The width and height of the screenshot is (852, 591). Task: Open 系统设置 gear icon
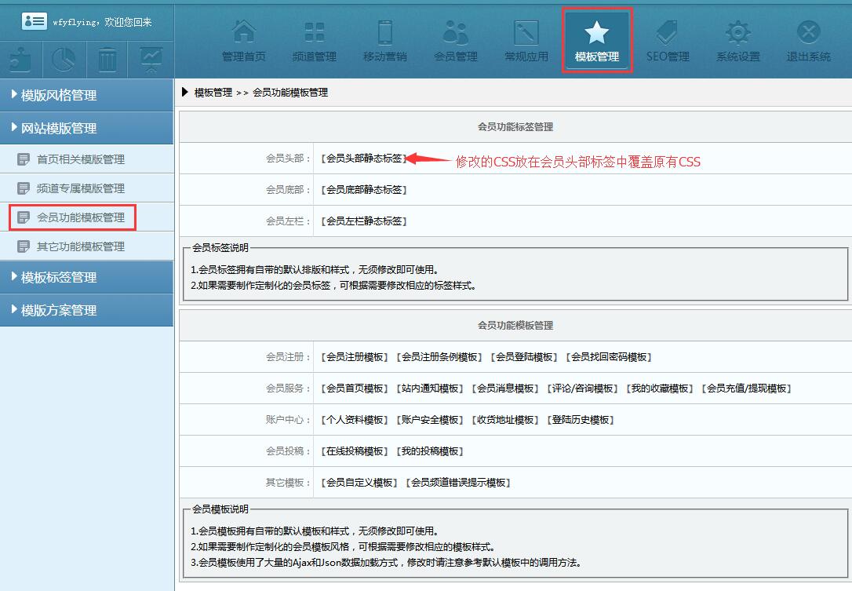[738, 33]
